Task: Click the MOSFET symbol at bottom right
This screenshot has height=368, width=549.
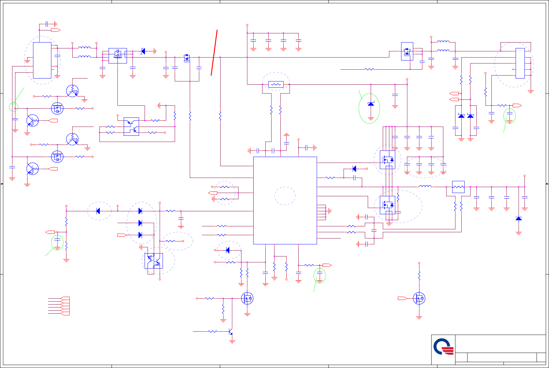Action: [x=419, y=298]
